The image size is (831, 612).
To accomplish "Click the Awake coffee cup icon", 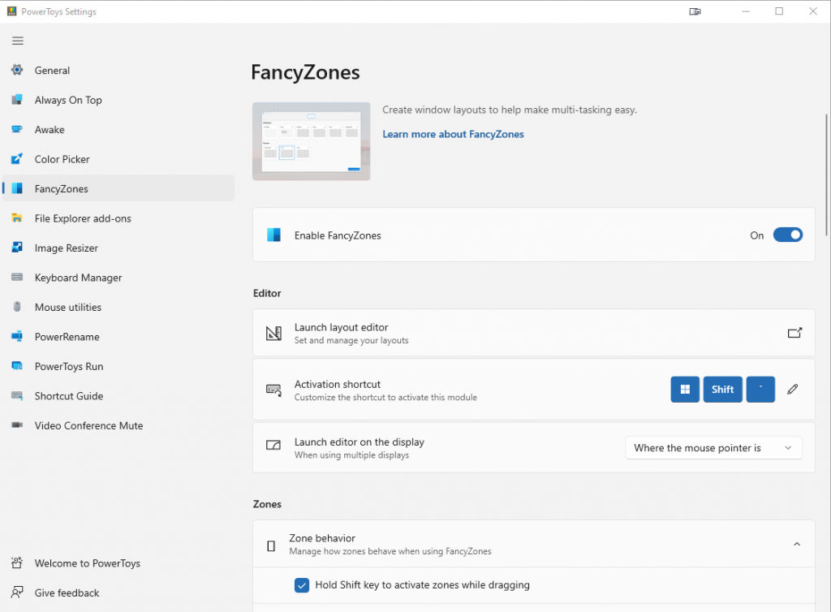I will pos(17,129).
